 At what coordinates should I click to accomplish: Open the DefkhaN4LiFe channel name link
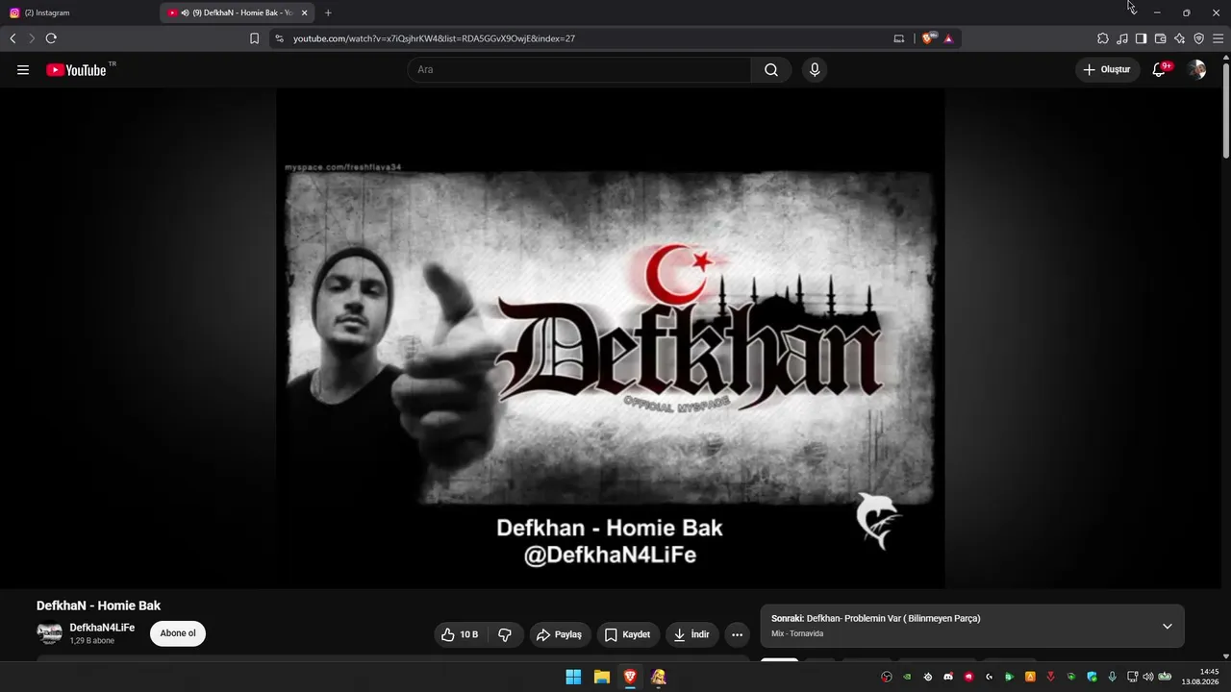pos(102,628)
